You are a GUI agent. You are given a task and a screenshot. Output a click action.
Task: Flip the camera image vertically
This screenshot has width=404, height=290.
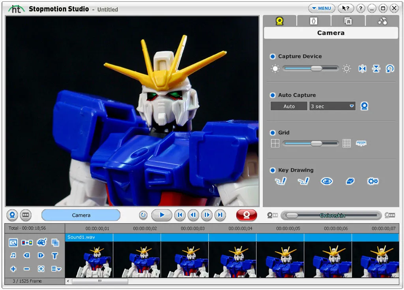click(376, 69)
